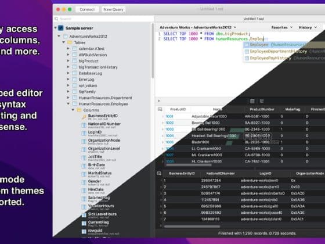Switch to grid results view icon

tap(252, 101)
